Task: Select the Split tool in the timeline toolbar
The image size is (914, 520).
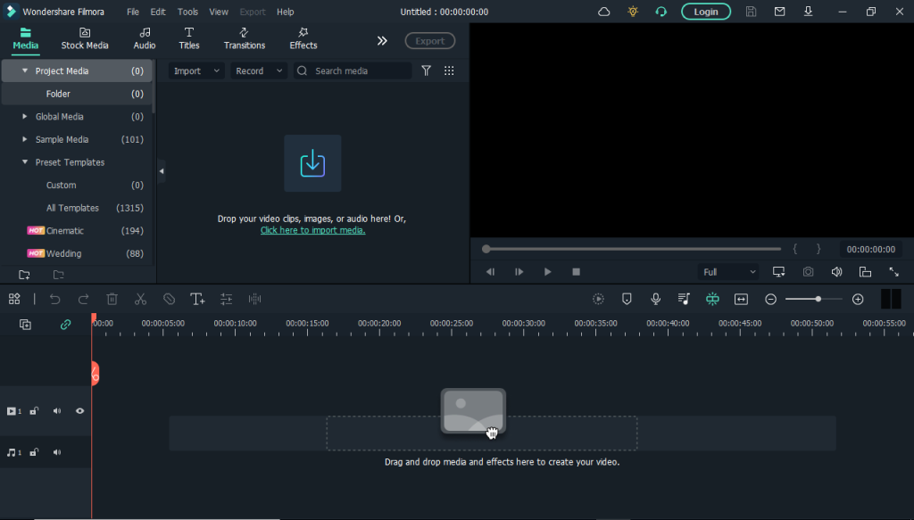Action: 140,299
